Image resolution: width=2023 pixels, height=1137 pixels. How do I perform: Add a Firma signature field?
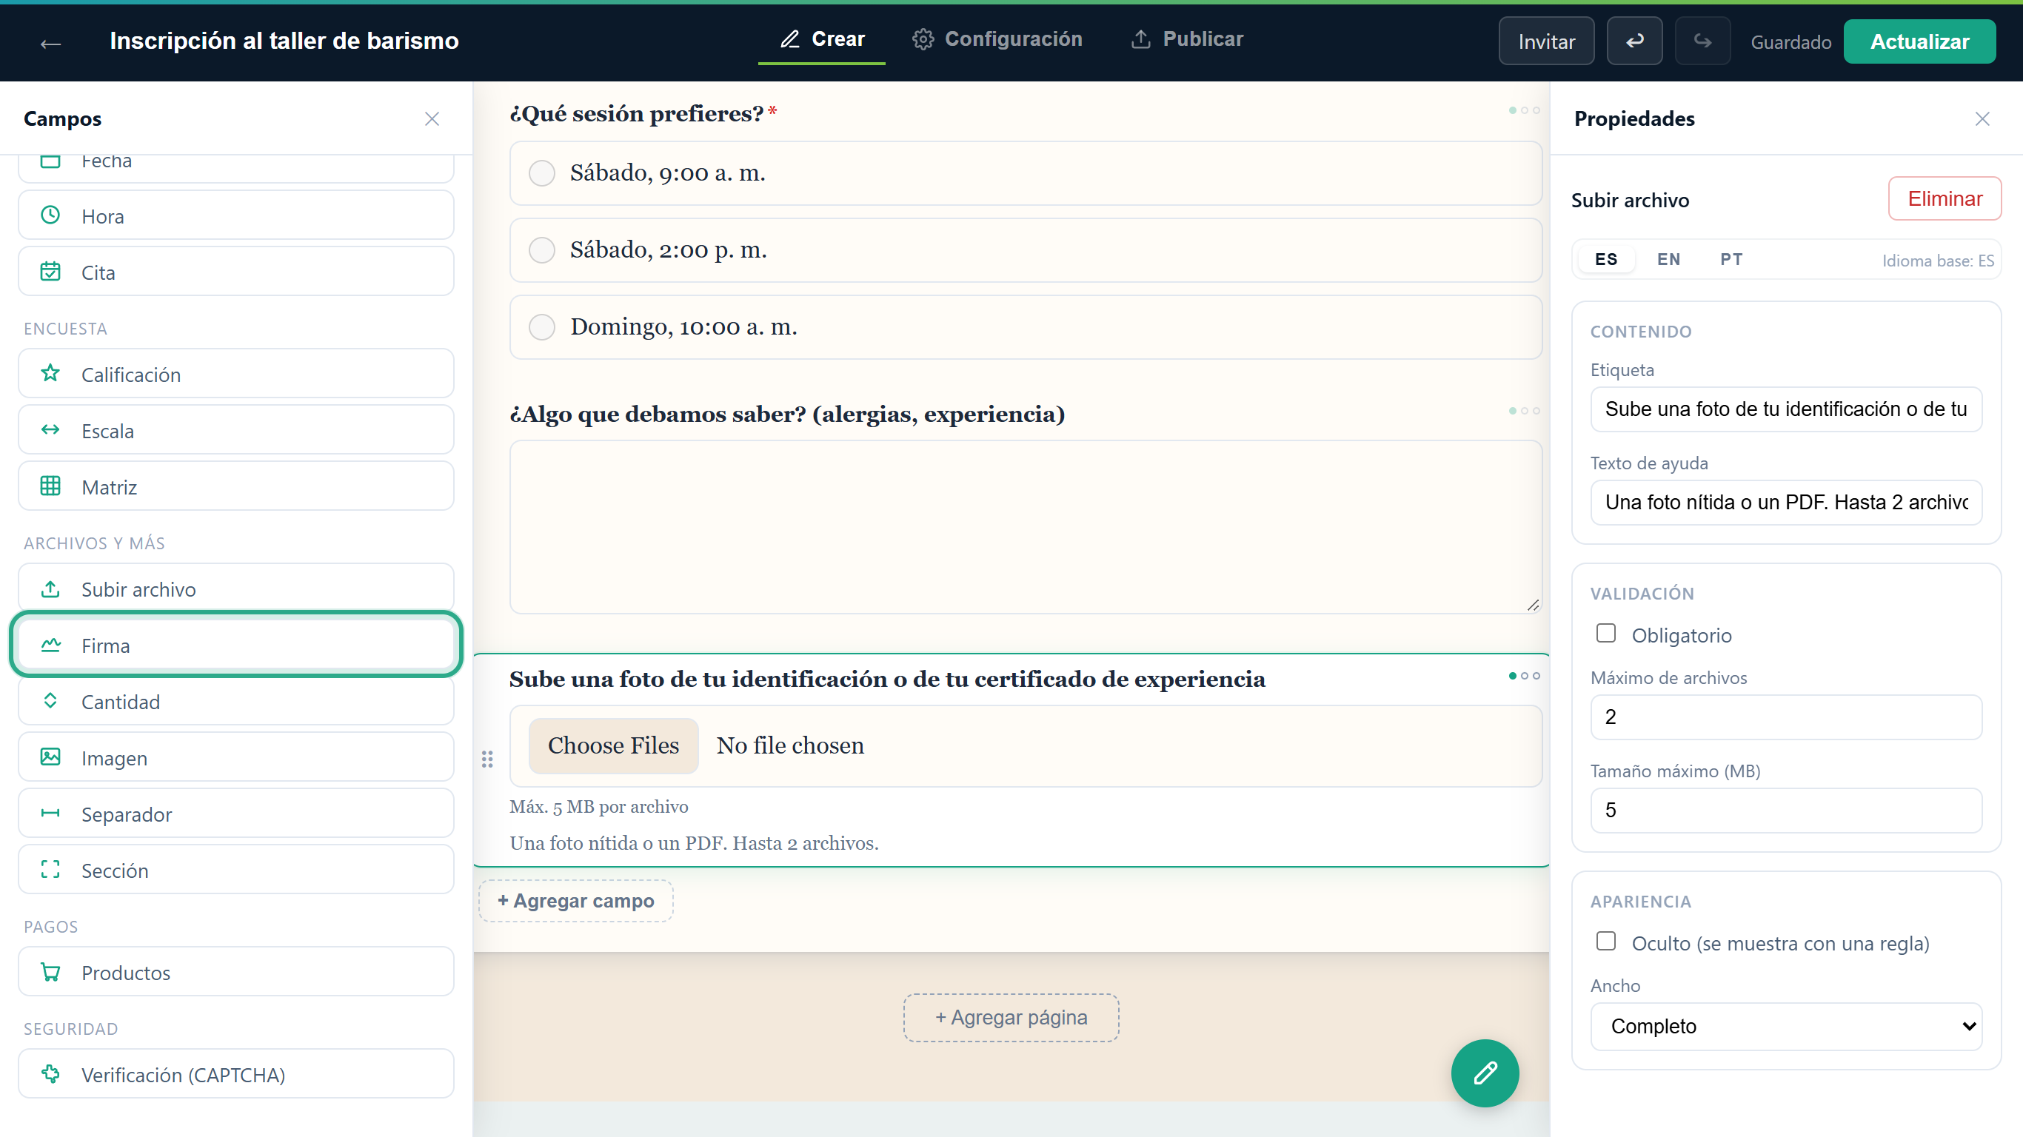click(x=235, y=645)
